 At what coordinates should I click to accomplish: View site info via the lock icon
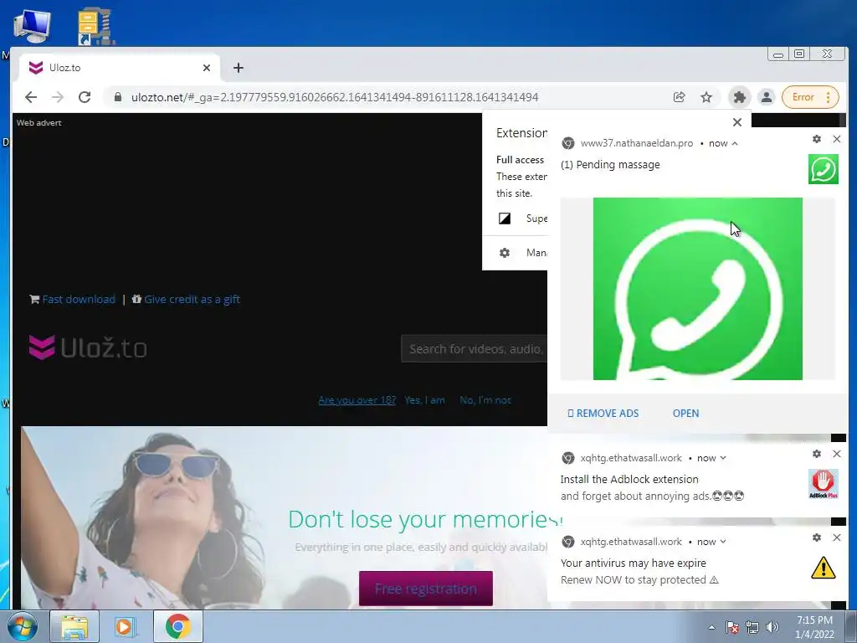[117, 97]
